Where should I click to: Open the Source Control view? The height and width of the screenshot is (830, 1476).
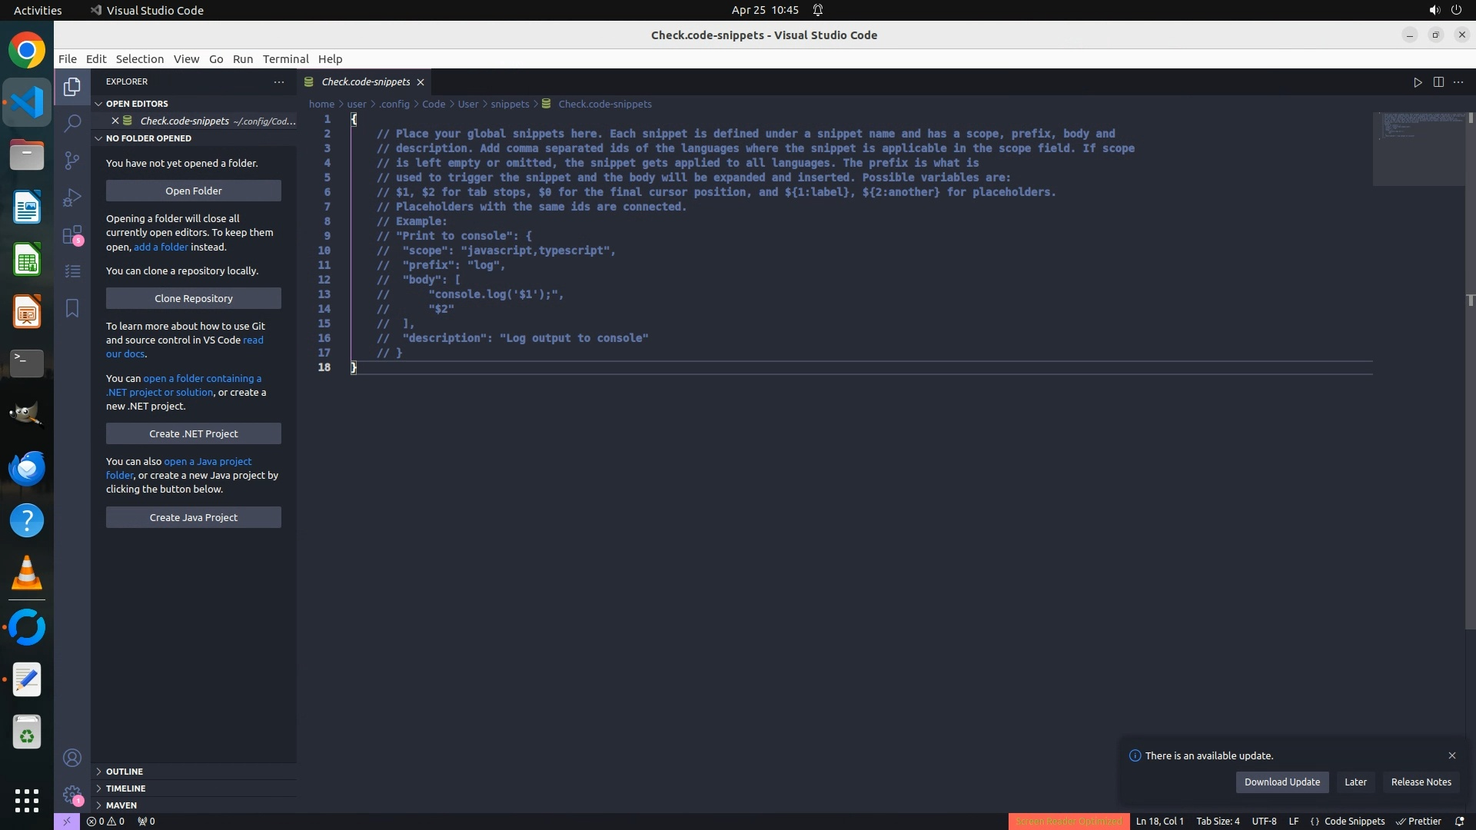(x=72, y=160)
